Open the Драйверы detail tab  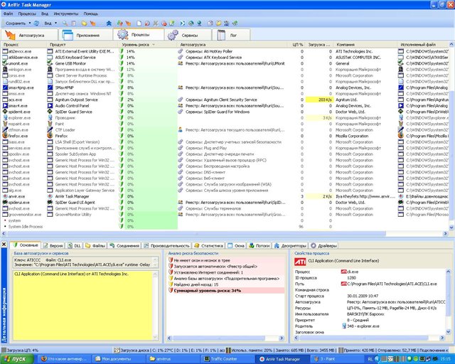(x=324, y=245)
